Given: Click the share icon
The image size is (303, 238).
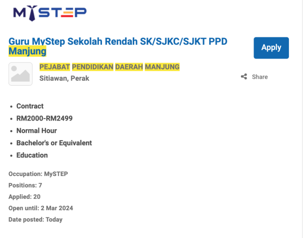Looking at the screenshot, I should click(244, 77).
